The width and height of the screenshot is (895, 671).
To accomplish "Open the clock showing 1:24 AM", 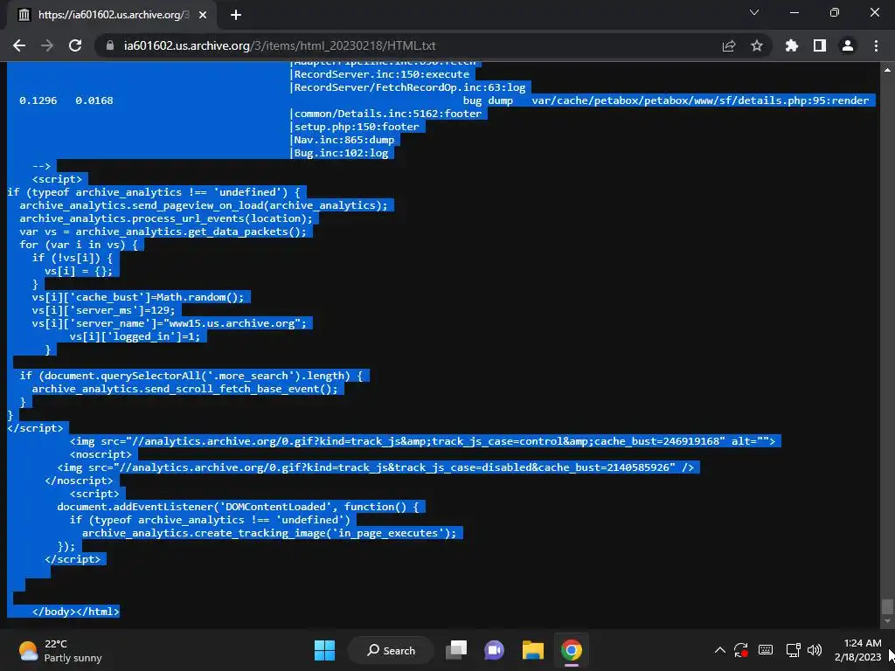I will click(x=857, y=650).
